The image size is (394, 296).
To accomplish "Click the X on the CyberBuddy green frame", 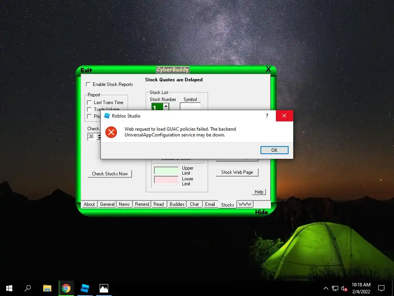I will [x=268, y=69].
